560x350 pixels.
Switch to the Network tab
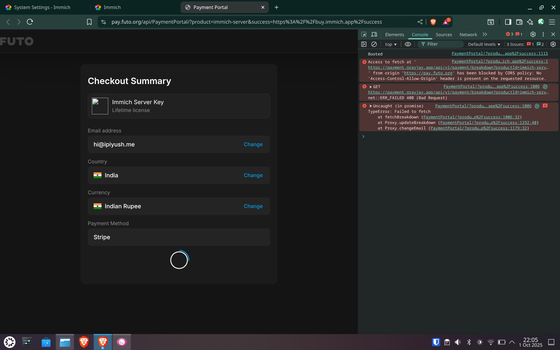(x=468, y=34)
